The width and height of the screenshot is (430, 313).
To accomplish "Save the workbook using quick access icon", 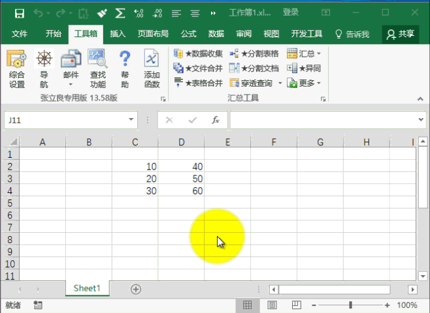I will (20, 13).
